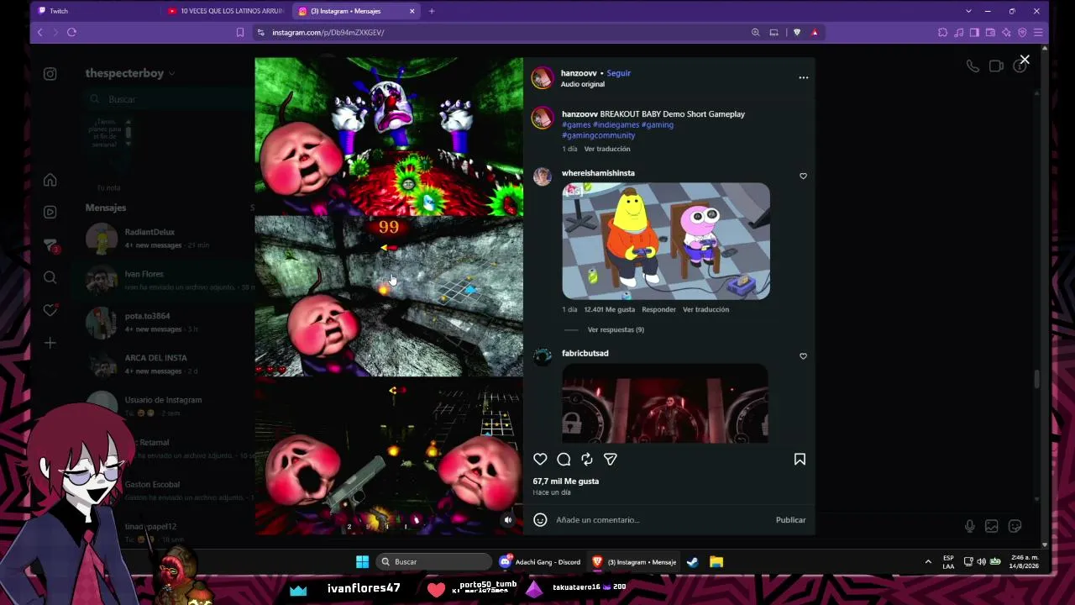Open Adachi Gang Discord from taskbar
This screenshot has height=605, width=1075.
540,561
